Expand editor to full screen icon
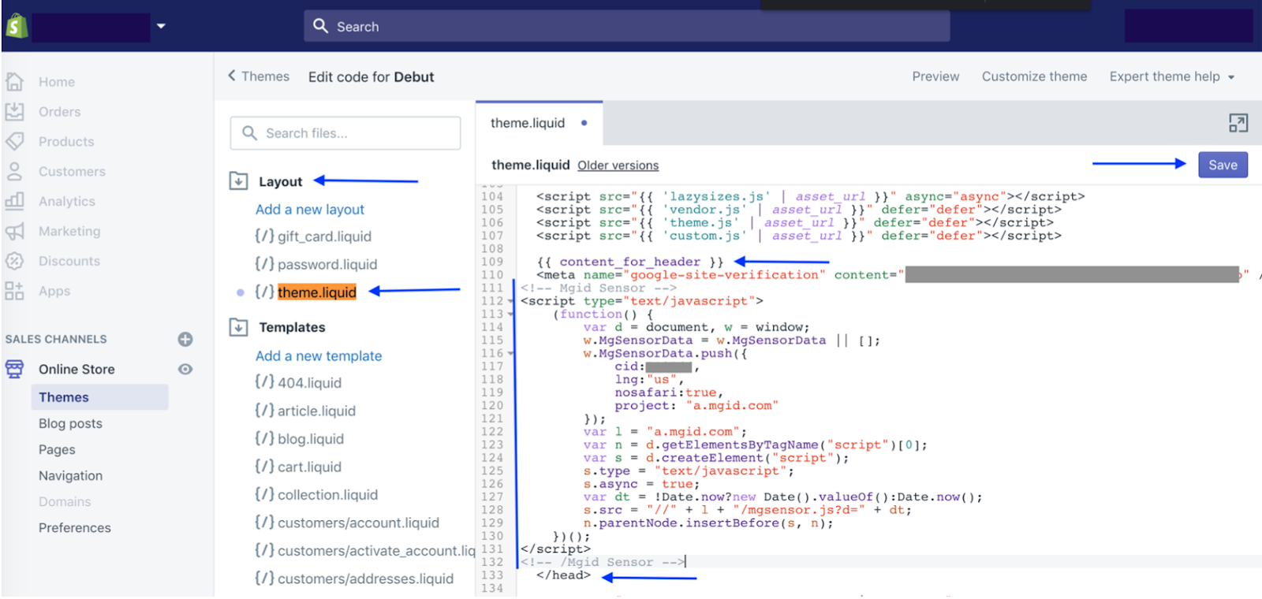 coord(1238,123)
